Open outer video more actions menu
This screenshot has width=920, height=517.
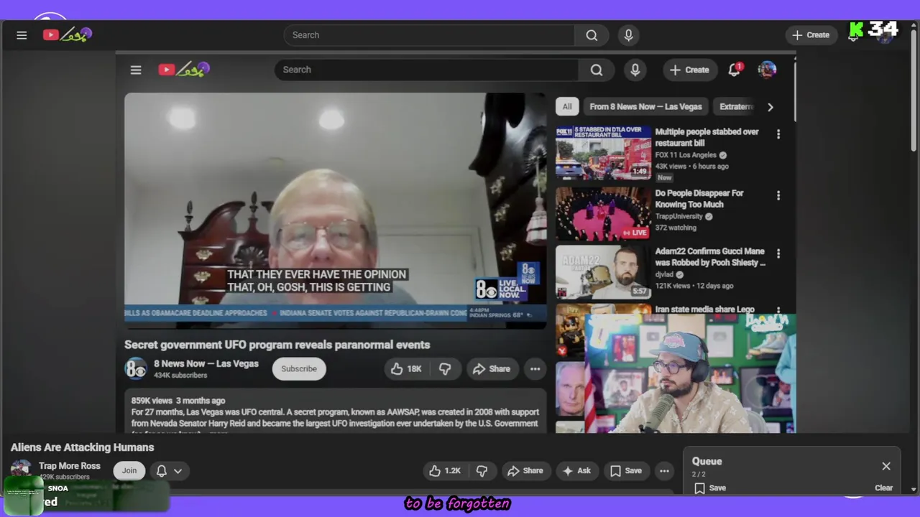[664, 471]
